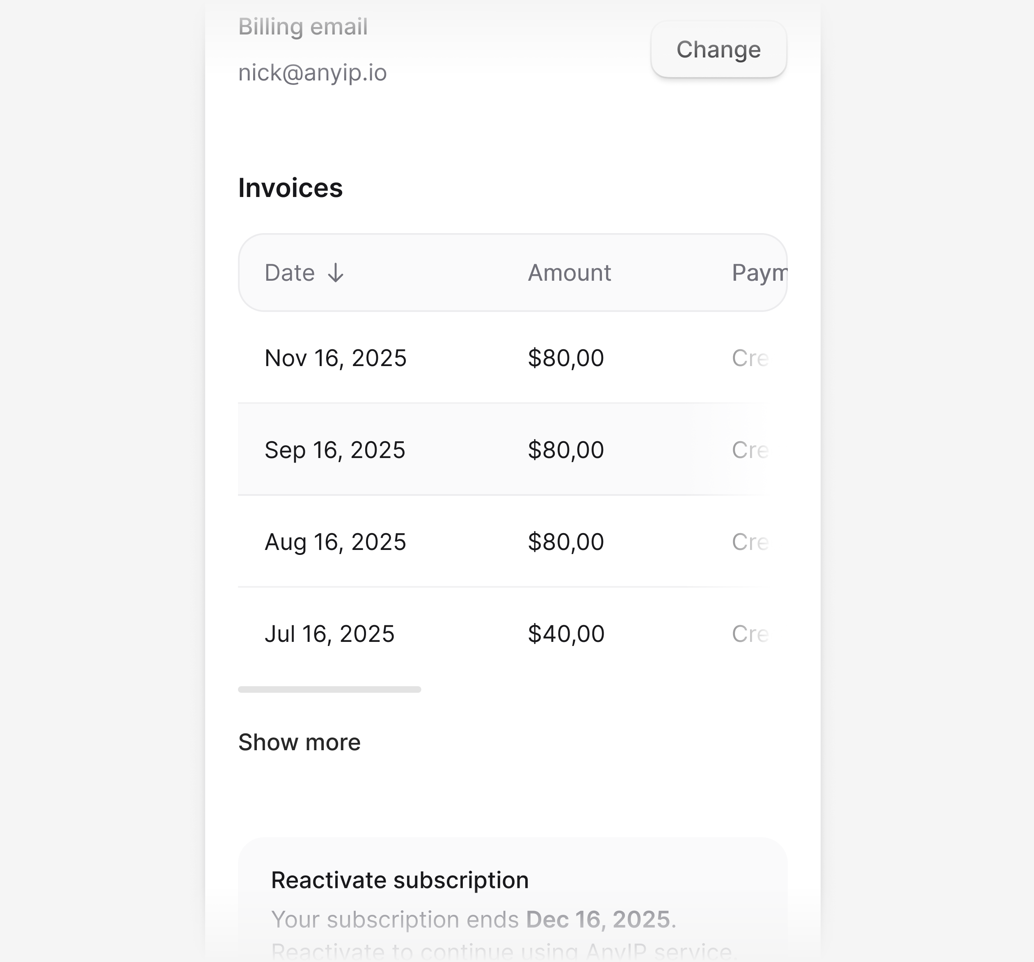Select the Jul 16, 2025 invoice date
This screenshot has width=1034, height=962.
coord(329,634)
